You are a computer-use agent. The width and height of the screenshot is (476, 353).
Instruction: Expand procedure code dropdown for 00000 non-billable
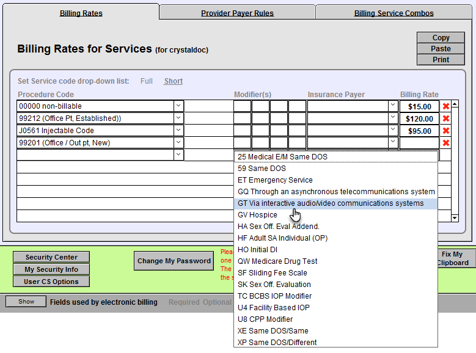178,106
